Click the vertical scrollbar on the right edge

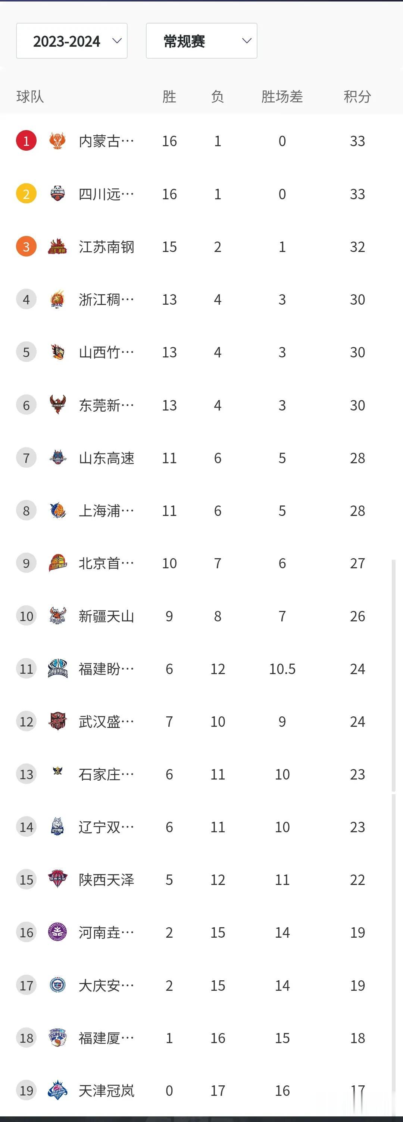click(x=394, y=675)
